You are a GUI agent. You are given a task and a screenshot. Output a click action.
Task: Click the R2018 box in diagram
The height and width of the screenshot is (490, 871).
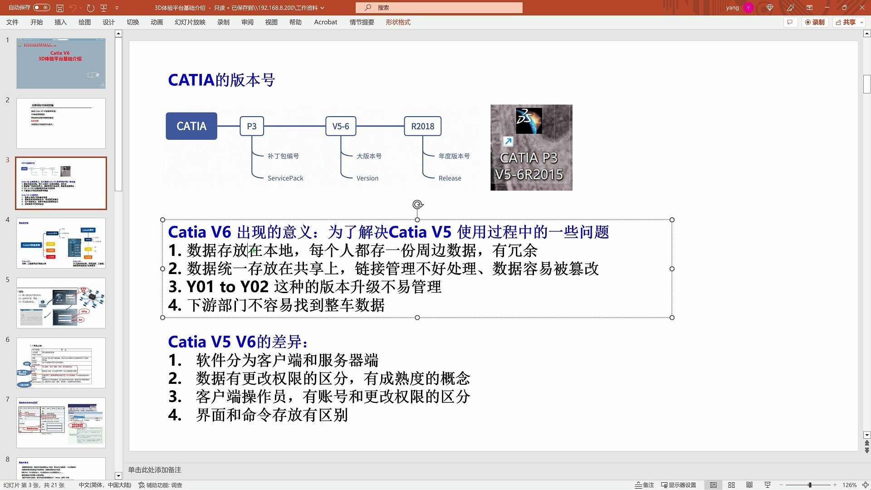423,126
